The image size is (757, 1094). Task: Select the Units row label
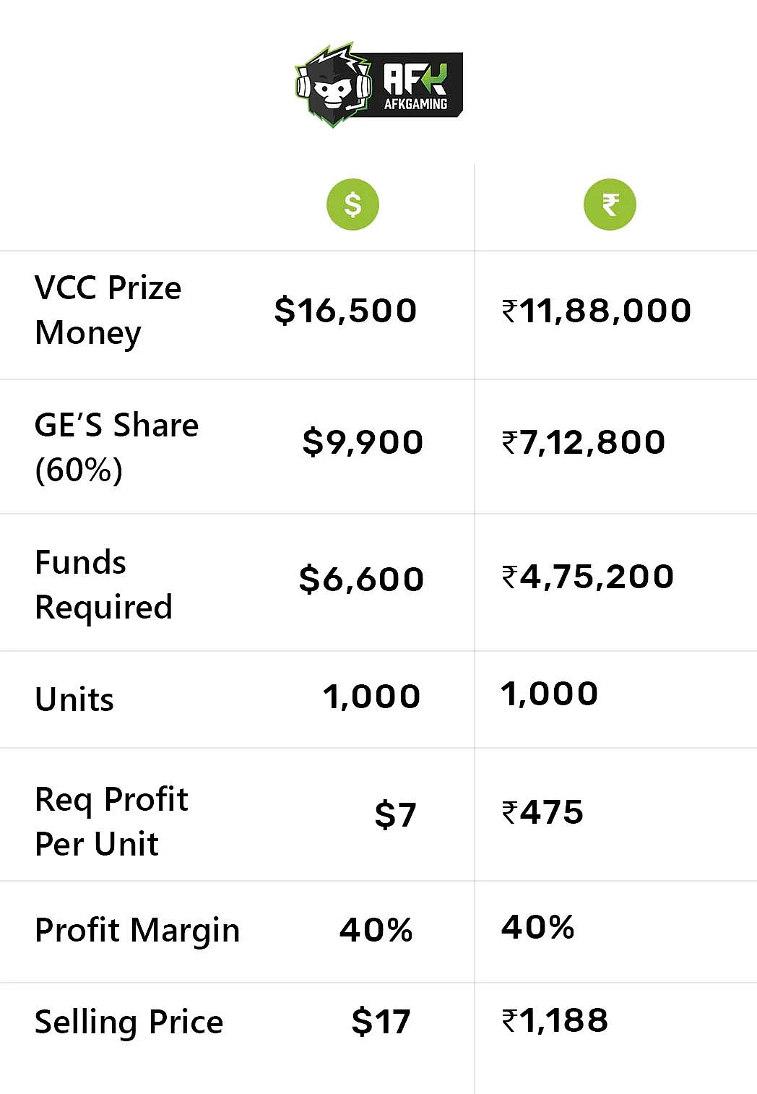point(74,699)
